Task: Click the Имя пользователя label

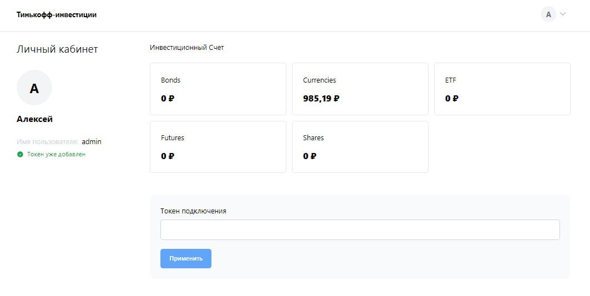Action: tap(47, 142)
